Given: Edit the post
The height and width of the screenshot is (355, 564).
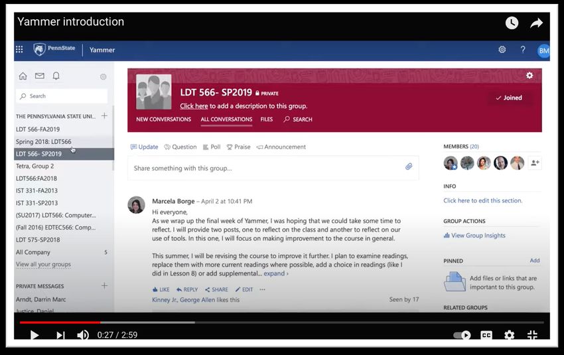Looking at the screenshot, I should tap(244, 289).
